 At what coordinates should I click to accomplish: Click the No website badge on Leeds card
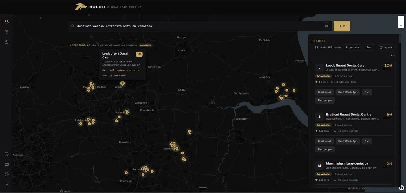pos(323,76)
